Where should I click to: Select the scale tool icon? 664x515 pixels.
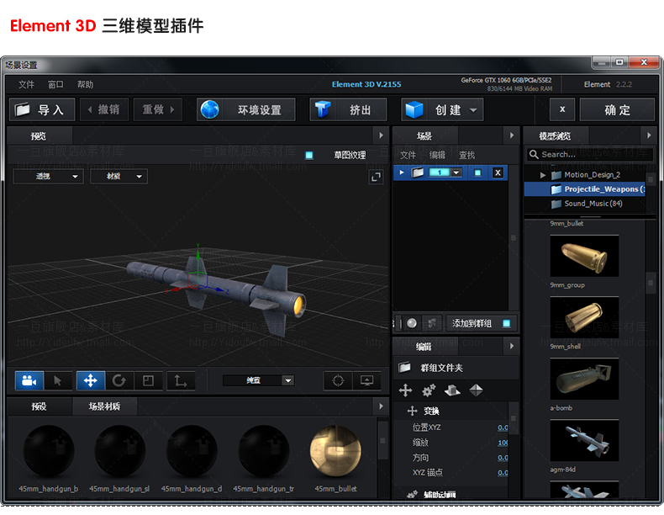click(148, 380)
